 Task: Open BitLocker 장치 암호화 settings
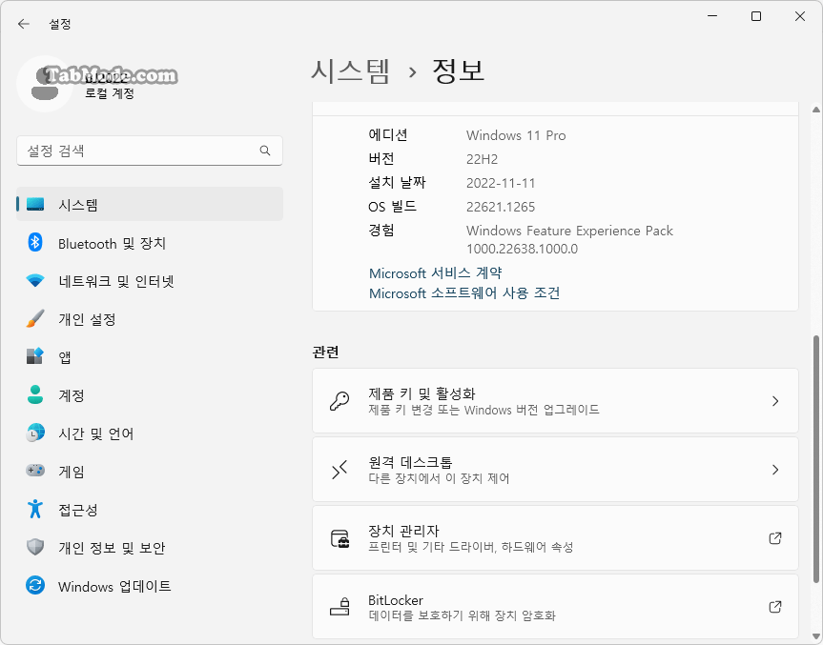click(x=555, y=607)
